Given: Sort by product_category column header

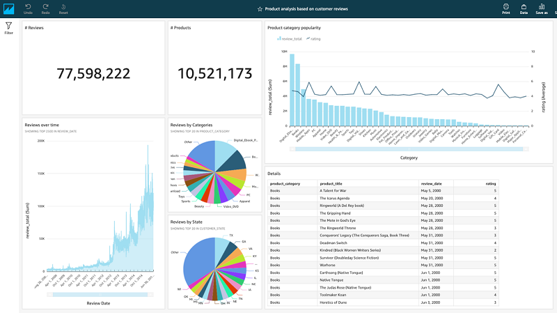Looking at the screenshot, I should pyautogui.click(x=285, y=183).
